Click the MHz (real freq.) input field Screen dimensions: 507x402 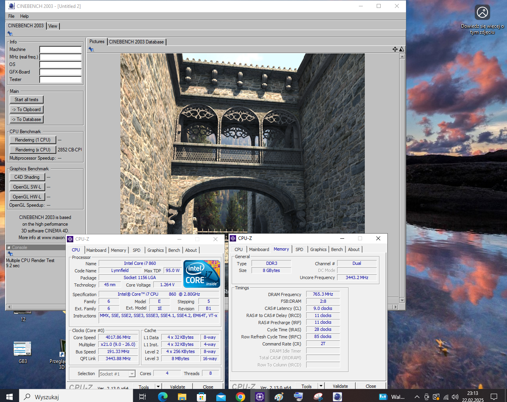[61, 57]
